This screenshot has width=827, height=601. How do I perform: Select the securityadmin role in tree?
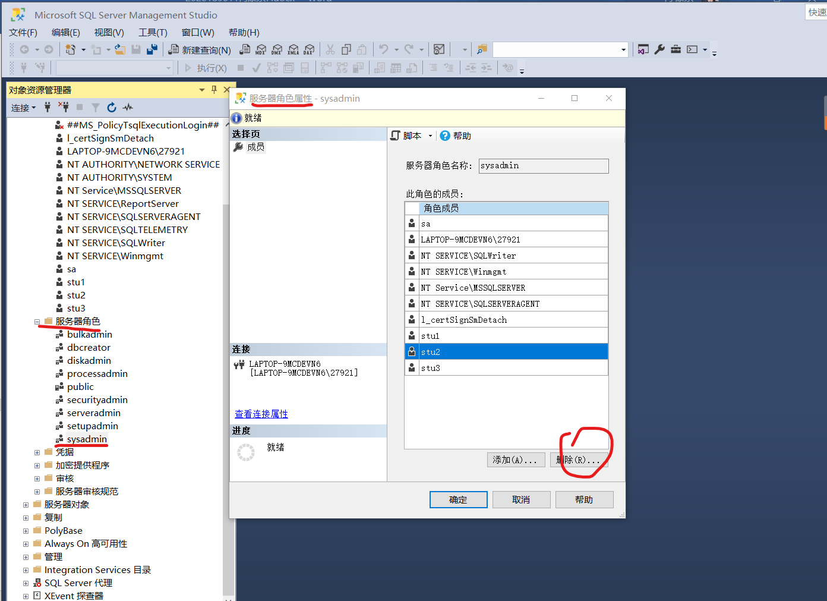97,400
